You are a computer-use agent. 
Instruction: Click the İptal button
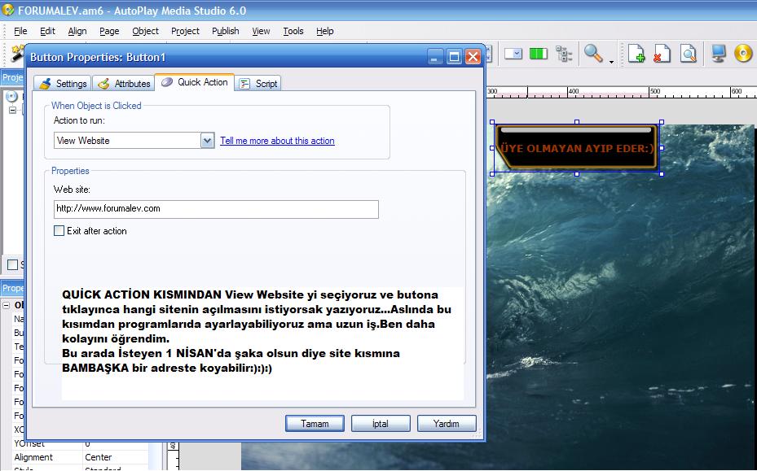[381, 423]
